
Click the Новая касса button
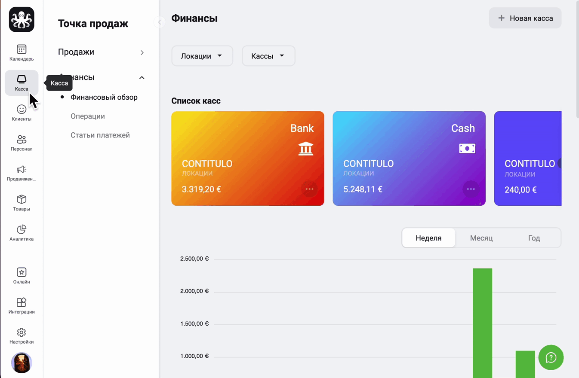click(525, 18)
